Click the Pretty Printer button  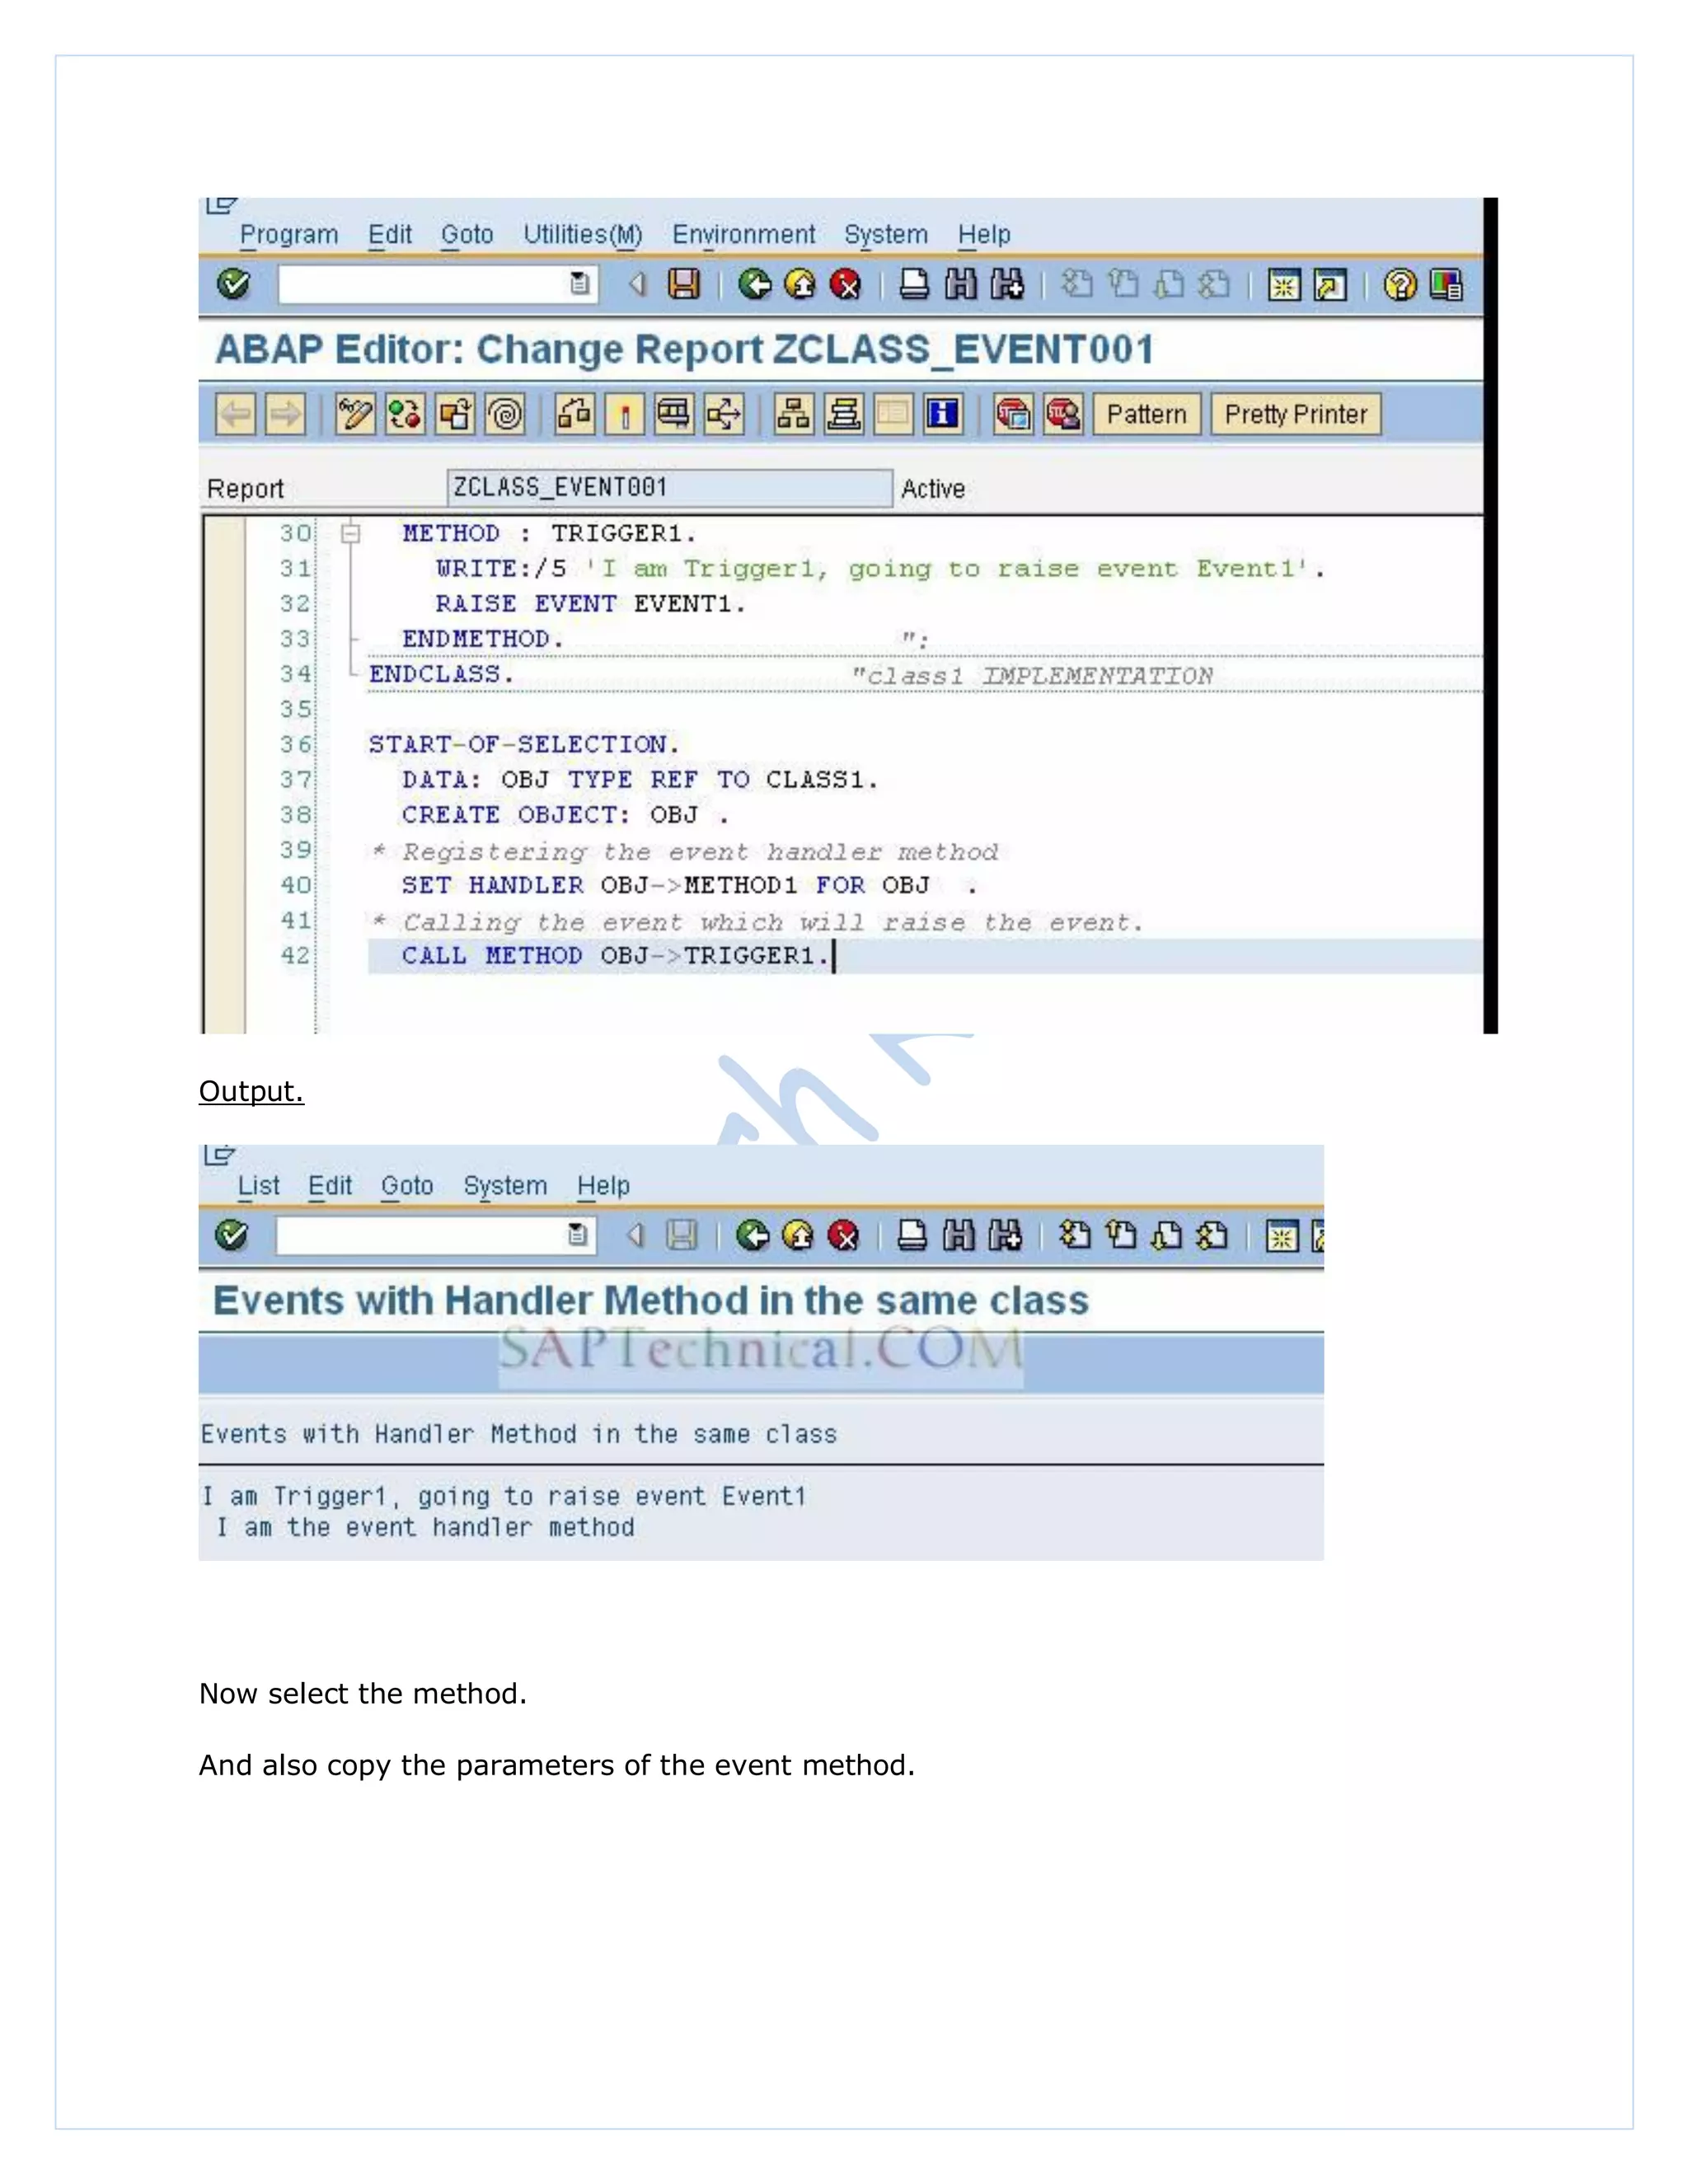1296,414
